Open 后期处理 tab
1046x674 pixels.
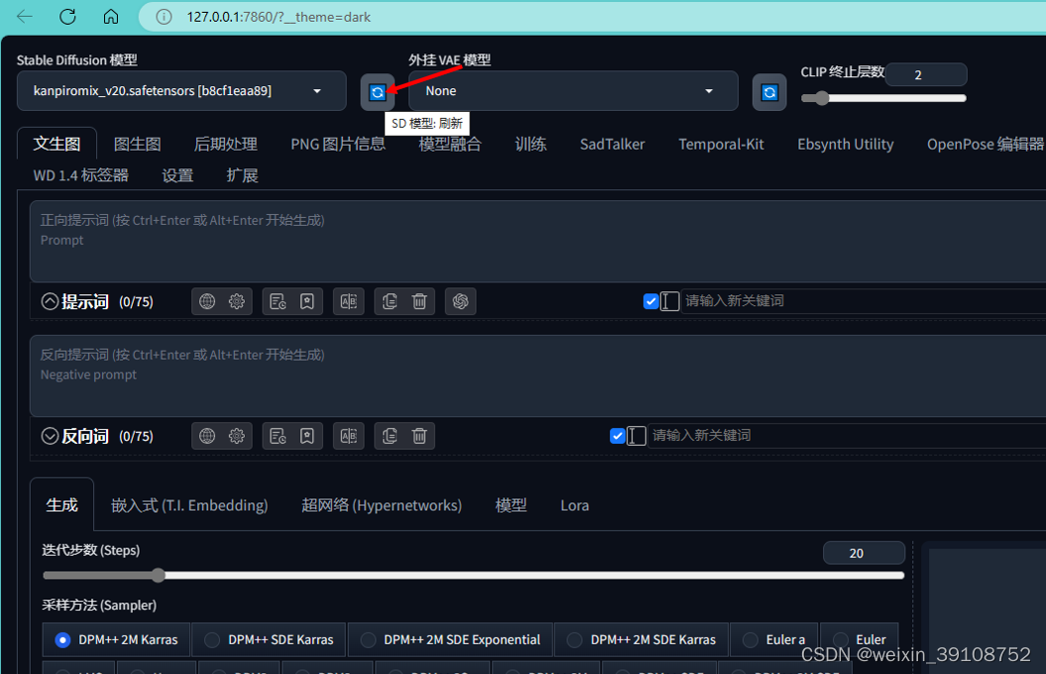pyautogui.click(x=225, y=144)
